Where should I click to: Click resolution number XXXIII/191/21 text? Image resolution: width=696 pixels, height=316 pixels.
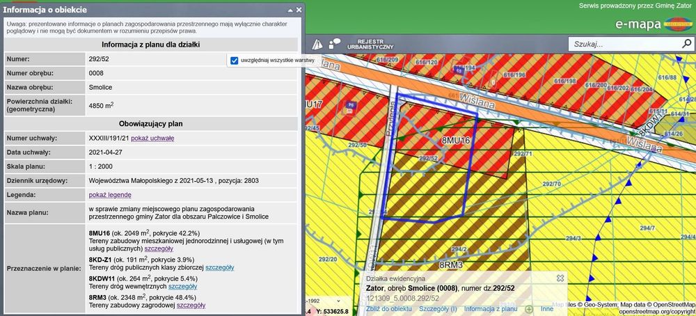point(109,138)
